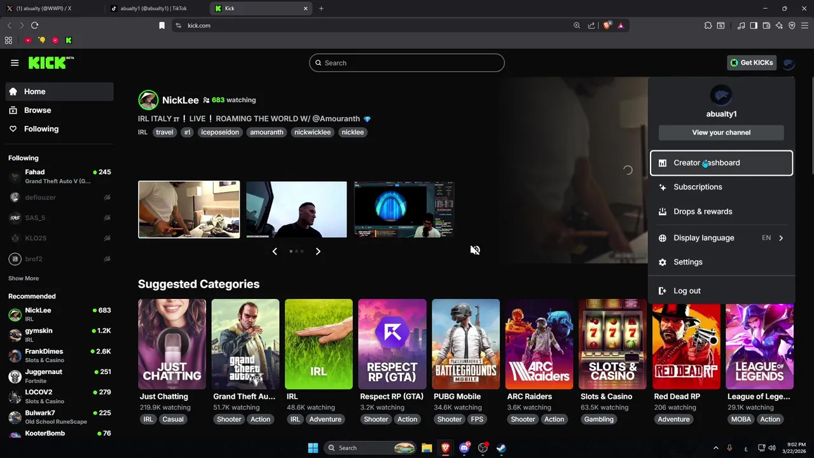Select the first carousel stream thumbnail
Screen dimensions: 814x458
pos(189,209)
